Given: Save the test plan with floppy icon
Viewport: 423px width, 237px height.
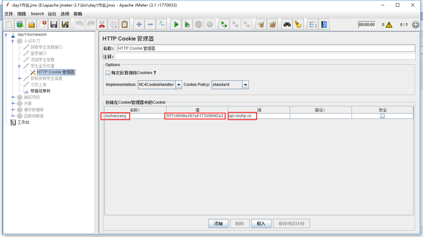Looking at the screenshot, I should (54, 24).
